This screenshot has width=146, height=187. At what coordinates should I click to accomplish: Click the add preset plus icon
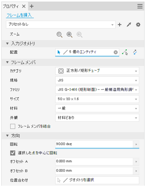[x=120, y=25]
